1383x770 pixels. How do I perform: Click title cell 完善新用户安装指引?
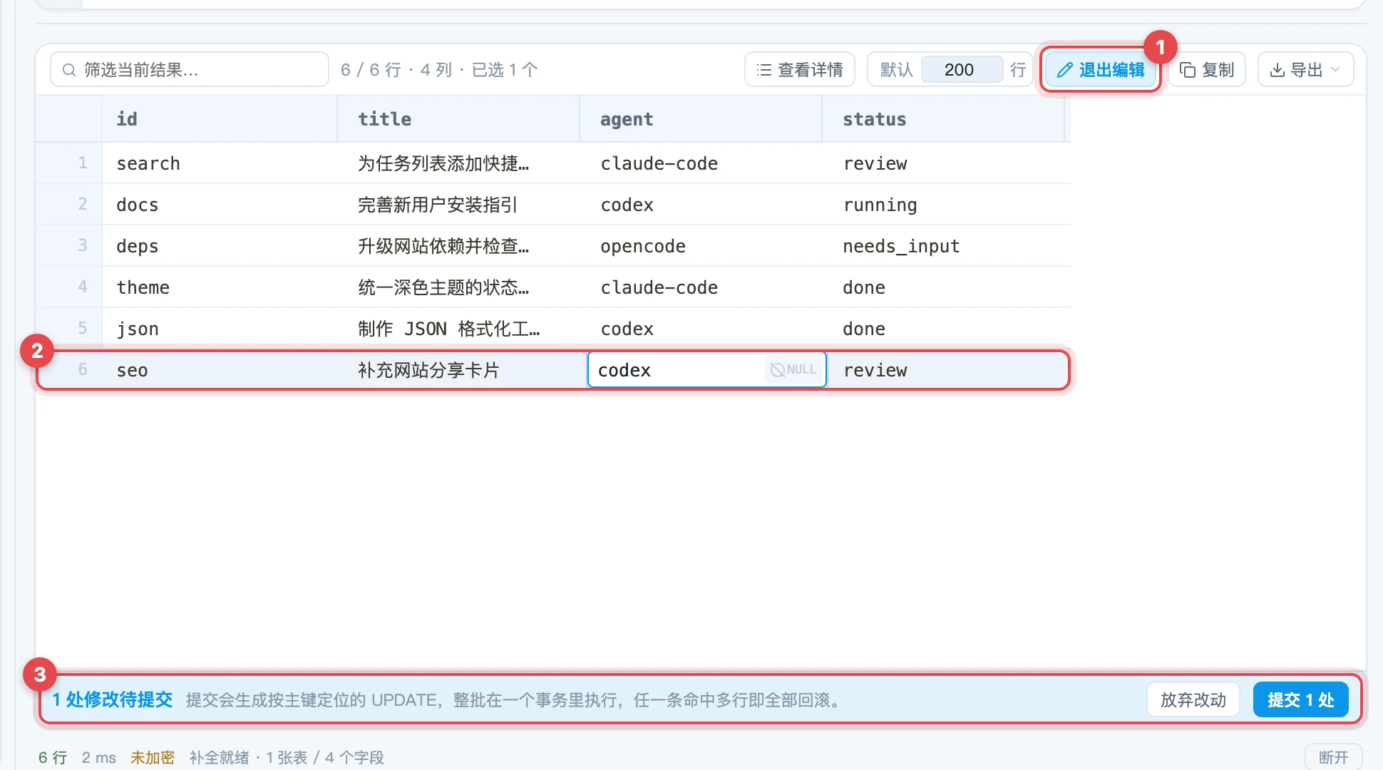click(458, 205)
